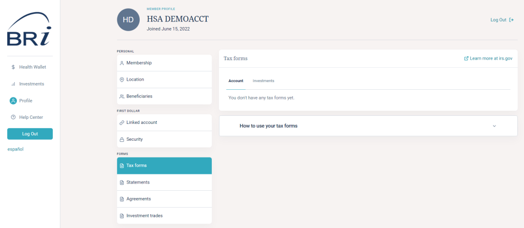Viewport: 524px width, 228px height.
Task: Click the Location pin icon
Action: [122, 80]
